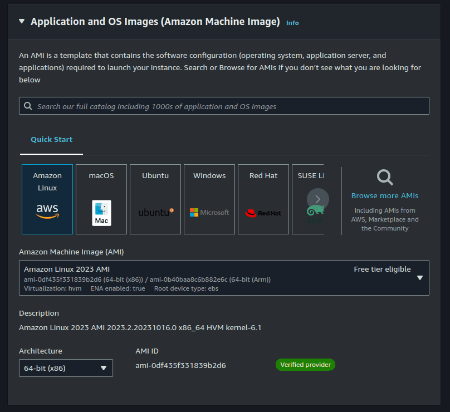Click the Ubuntu logo icon
Viewport: 450px width, 412px height.
click(x=155, y=212)
